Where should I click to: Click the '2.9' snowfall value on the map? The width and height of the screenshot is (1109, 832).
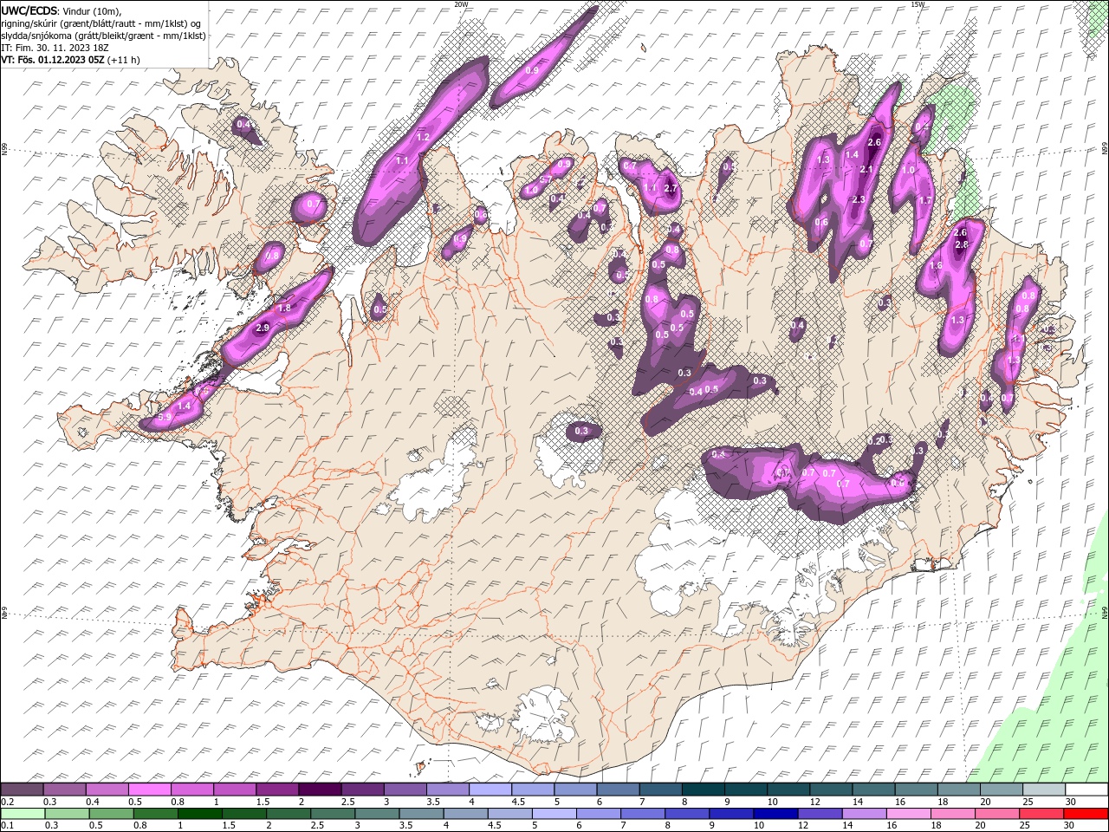(x=263, y=328)
